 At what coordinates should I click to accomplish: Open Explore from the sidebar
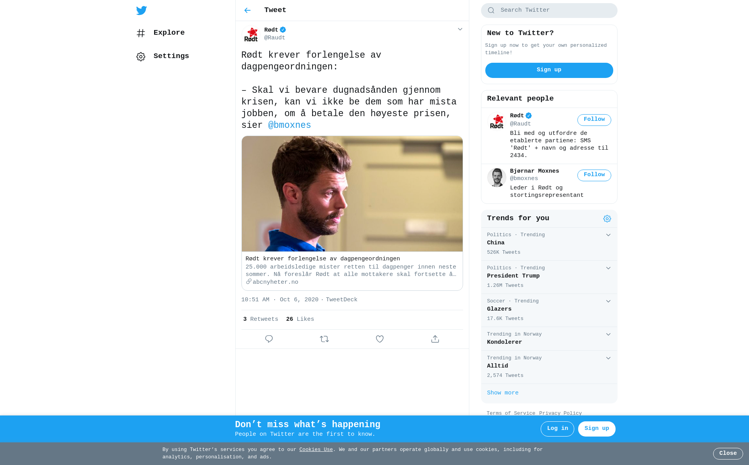[x=160, y=33]
